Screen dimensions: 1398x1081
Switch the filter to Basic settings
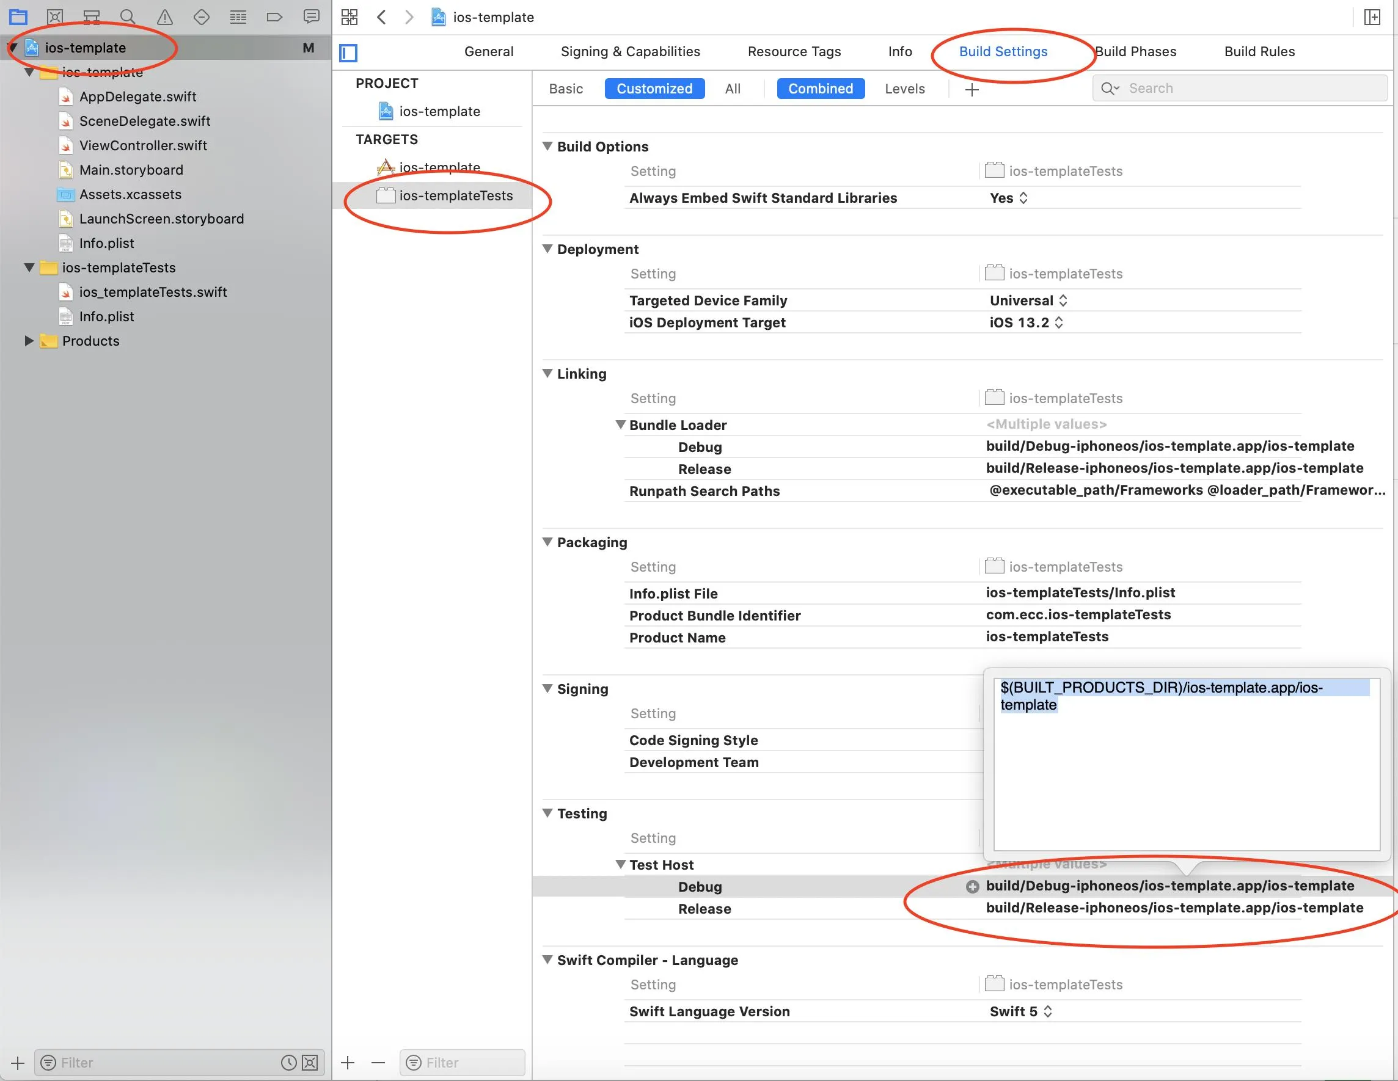(565, 89)
